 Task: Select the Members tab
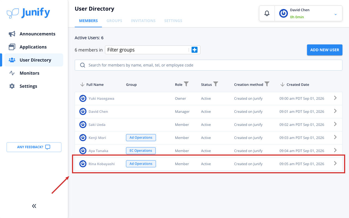click(x=88, y=21)
